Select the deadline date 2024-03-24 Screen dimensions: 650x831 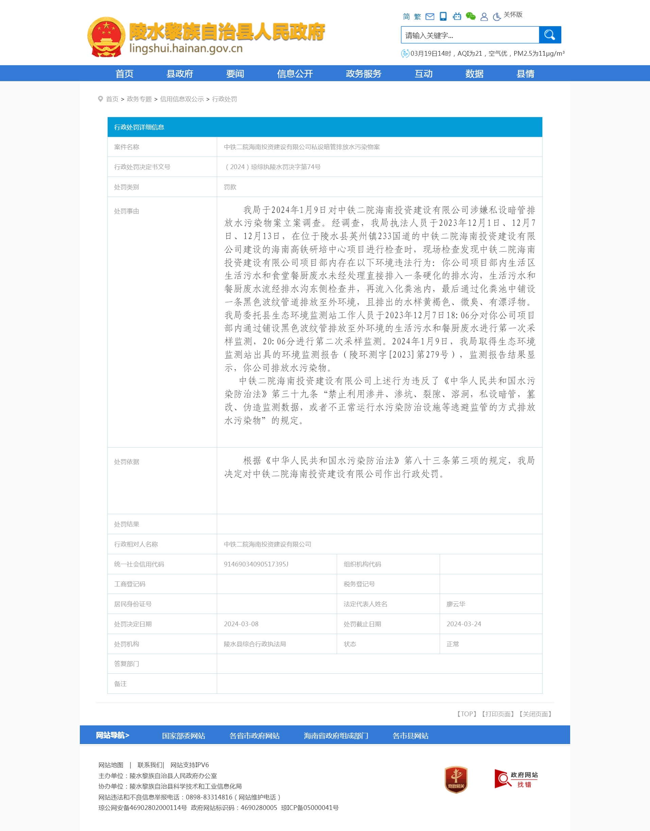[x=464, y=624]
